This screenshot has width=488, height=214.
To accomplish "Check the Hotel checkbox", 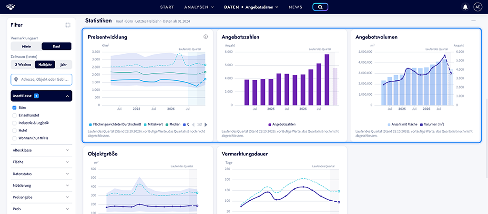I will click(x=14, y=130).
